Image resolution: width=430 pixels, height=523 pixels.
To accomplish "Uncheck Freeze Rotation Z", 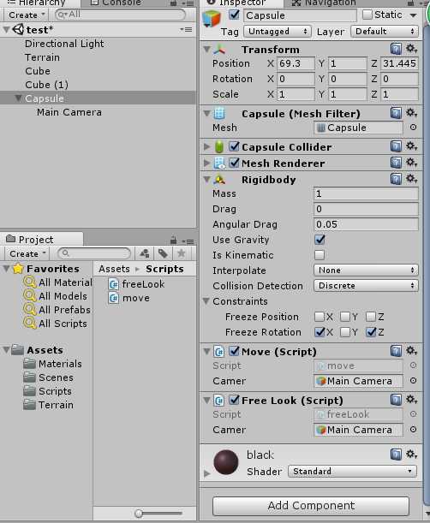I will (x=371, y=332).
